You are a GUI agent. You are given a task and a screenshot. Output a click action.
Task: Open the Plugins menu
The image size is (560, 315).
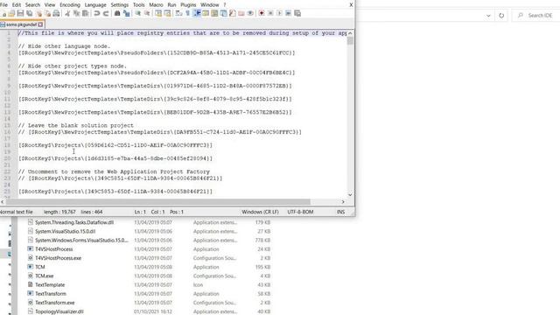pos(188,4)
